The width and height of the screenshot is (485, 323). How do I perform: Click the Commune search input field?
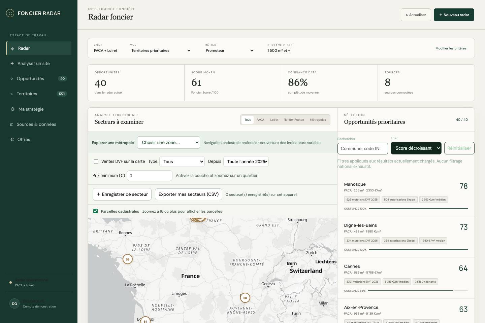(x=363, y=148)
